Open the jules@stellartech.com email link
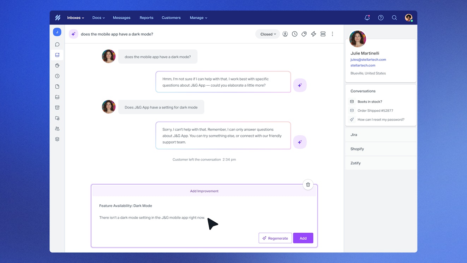The image size is (467, 263). pyautogui.click(x=368, y=60)
